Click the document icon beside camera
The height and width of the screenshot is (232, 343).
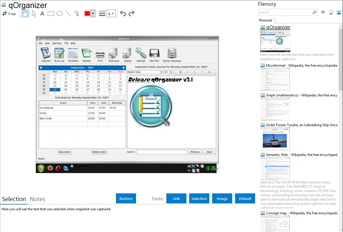pyautogui.click(x=331, y=12)
